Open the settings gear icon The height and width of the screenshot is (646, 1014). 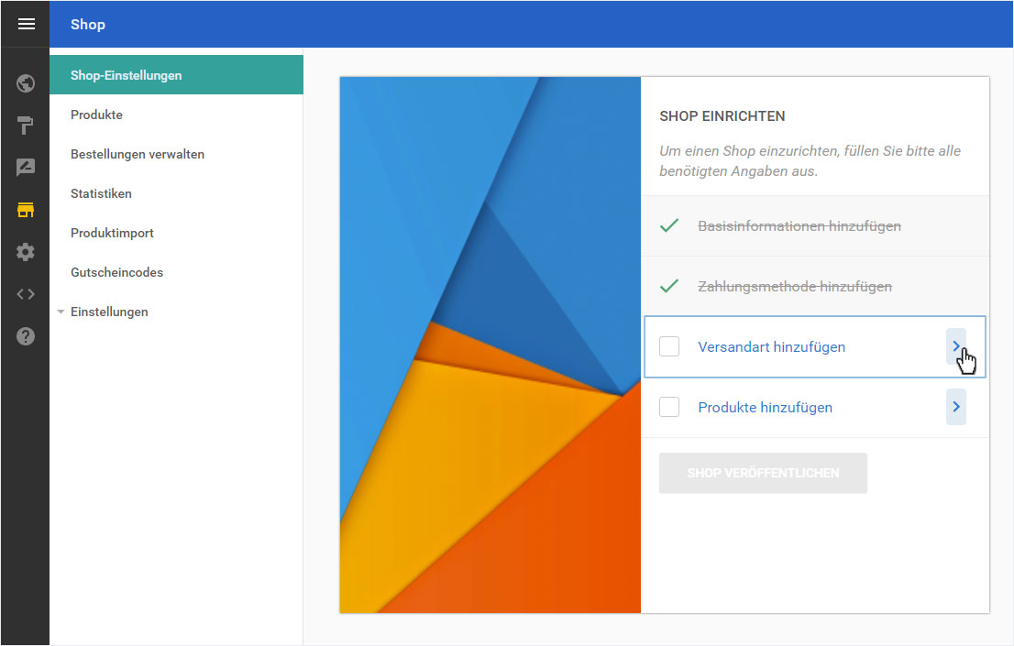26,252
